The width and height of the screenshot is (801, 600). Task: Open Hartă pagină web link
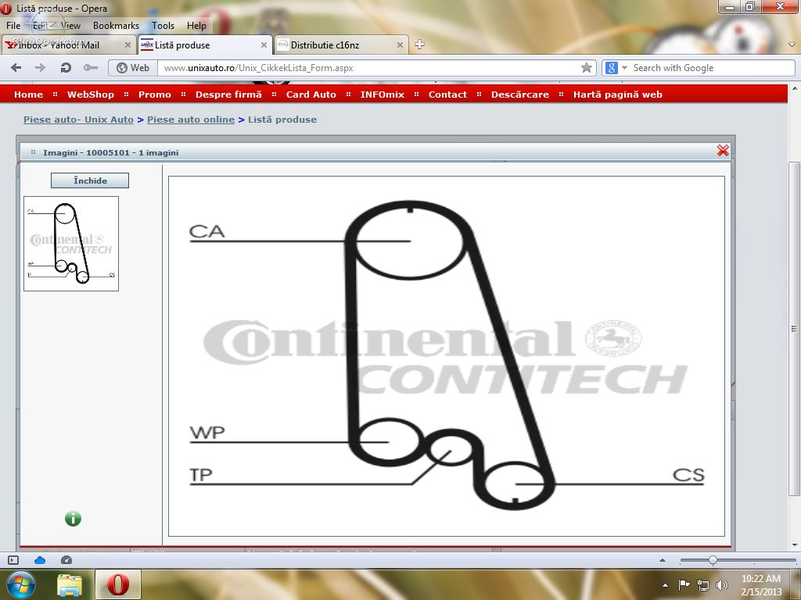pyautogui.click(x=618, y=95)
